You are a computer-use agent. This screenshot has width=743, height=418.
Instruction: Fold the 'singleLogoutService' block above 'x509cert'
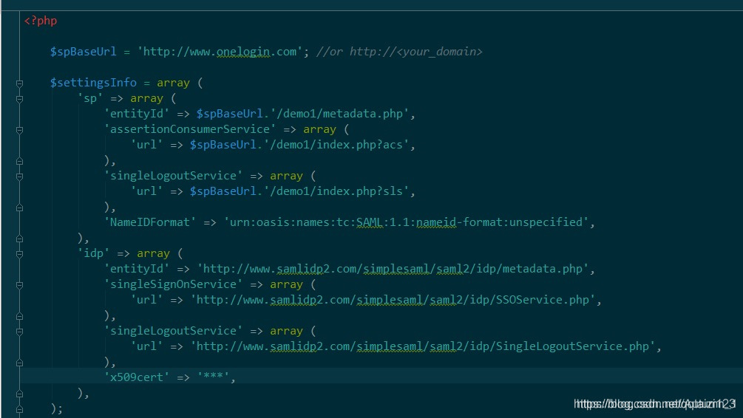[19, 332]
